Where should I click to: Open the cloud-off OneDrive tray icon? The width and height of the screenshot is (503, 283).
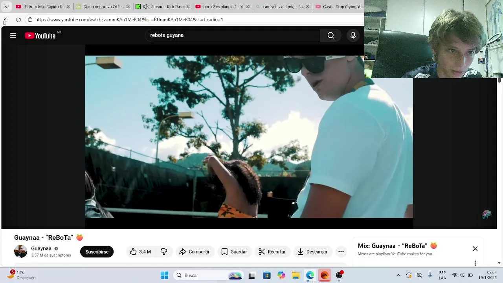tap(419, 275)
